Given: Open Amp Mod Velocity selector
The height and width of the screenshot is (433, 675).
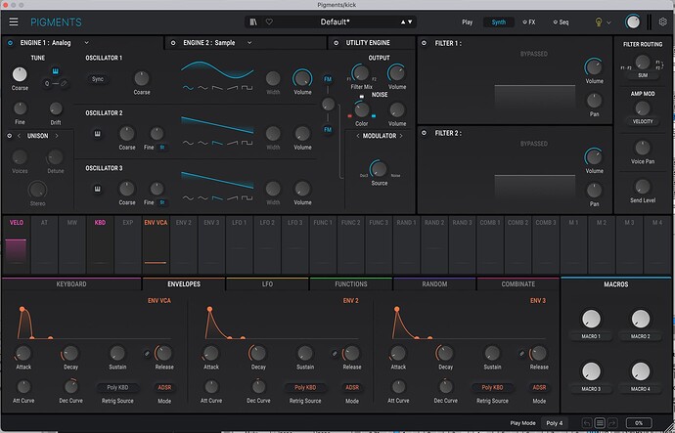Looking at the screenshot, I should tap(643, 121).
